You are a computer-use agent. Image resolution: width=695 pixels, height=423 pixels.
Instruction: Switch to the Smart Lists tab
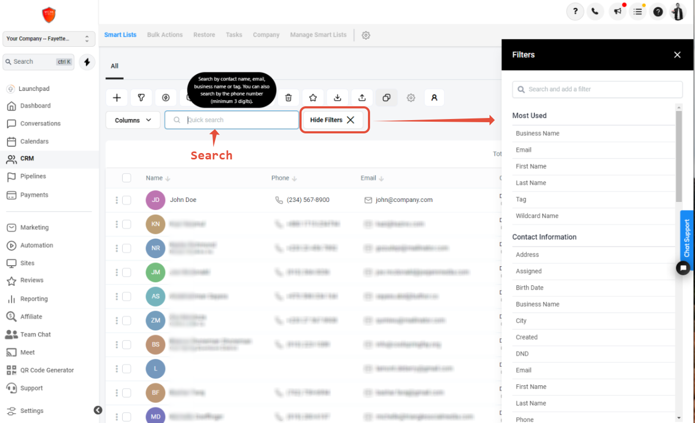click(121, 35)
